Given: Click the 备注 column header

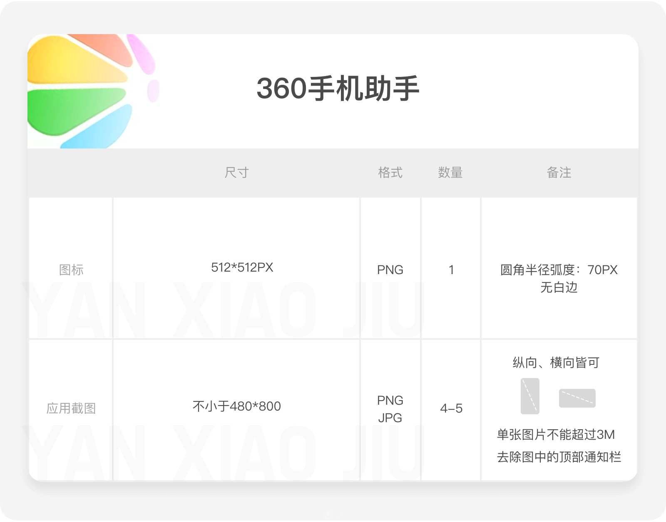Looking at the screenshot, I should click(559, 173).
